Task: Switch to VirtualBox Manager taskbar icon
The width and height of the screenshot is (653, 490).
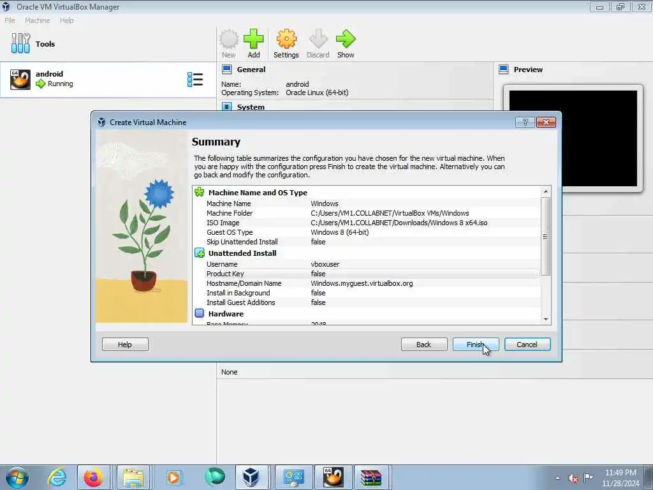Action: (x=251, y=477)
